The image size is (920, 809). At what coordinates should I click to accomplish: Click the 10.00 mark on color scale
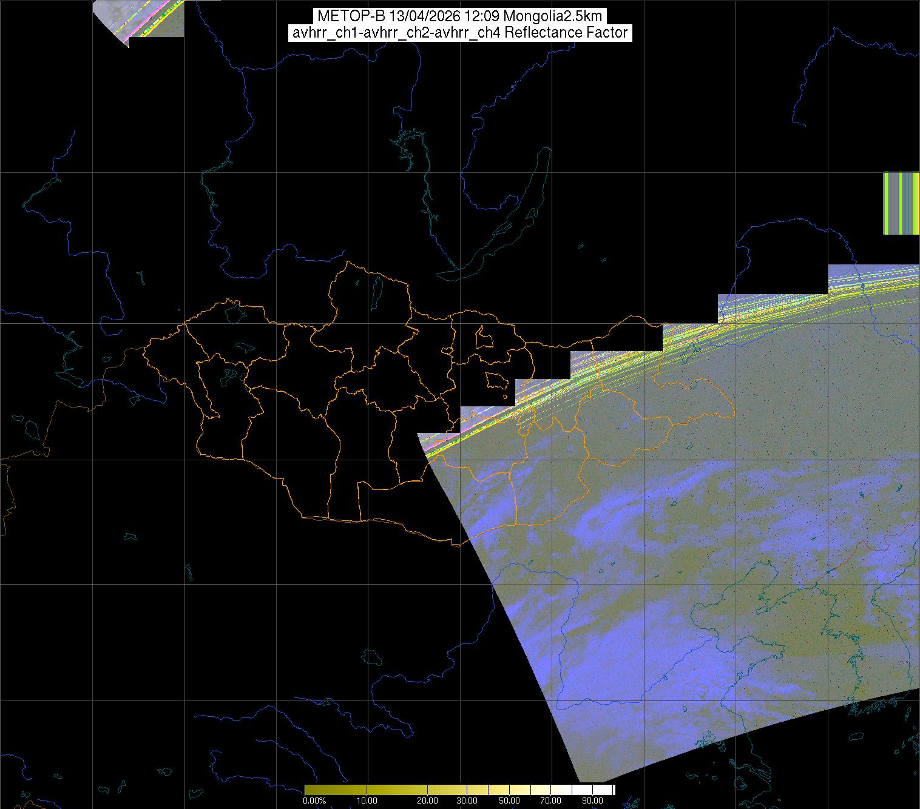pyautogui.click(x=368, y=801)
